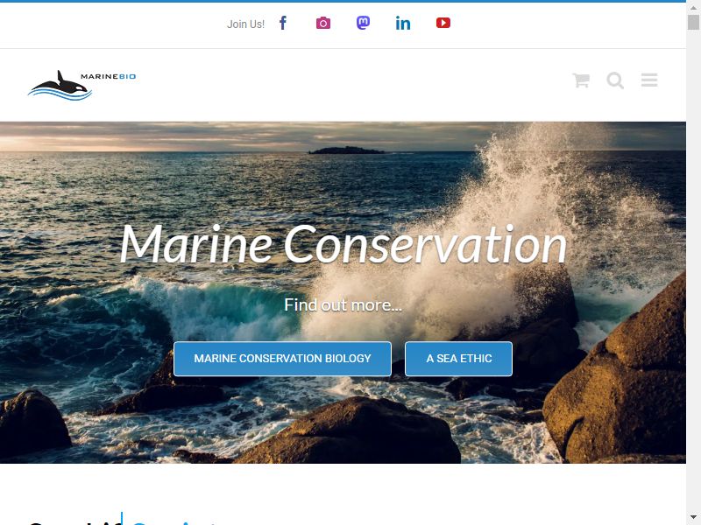Go to the LinkedIn icon
This screenshot has height=525, width=701.
pos(403,24)
